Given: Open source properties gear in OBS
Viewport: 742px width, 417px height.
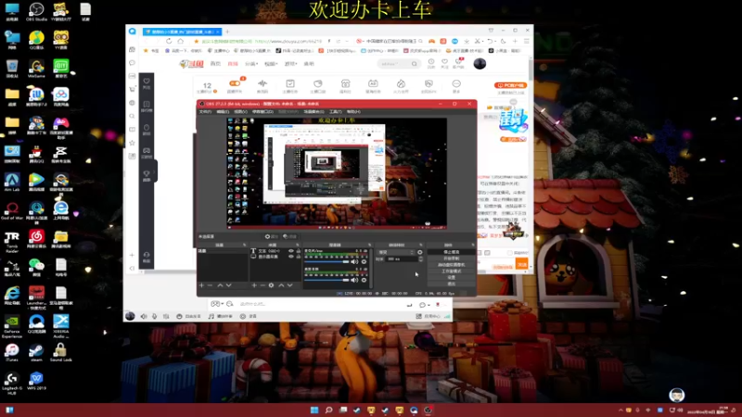Looking at the screenshot, I should pyautogui.click(x=271, y=285).
